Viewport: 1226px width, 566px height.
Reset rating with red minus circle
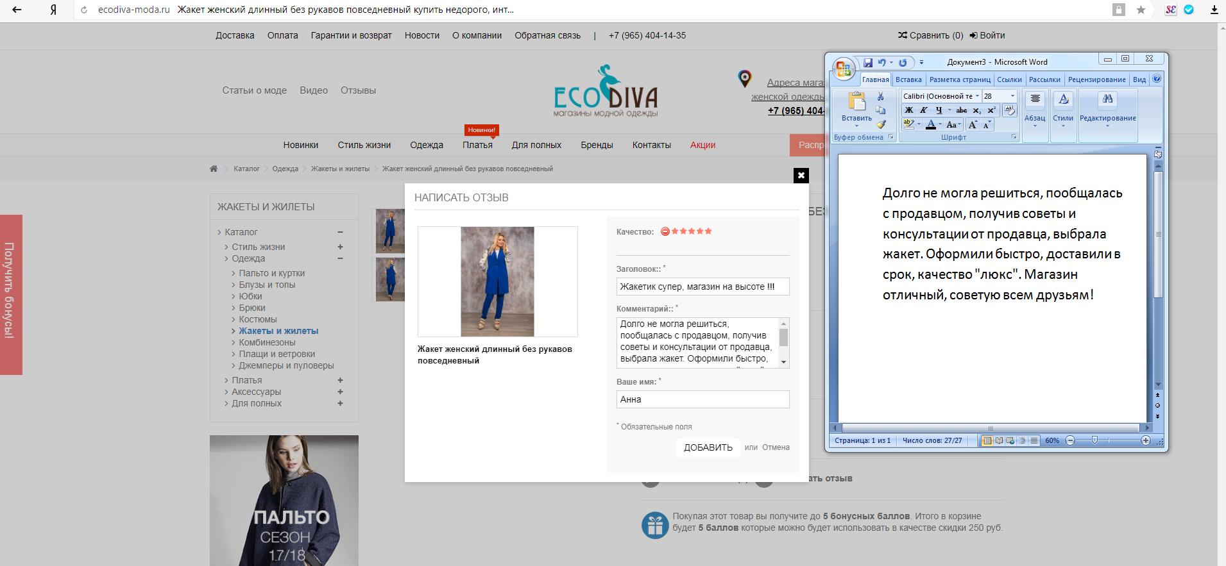pyautogui.click(x=665, y=231)
